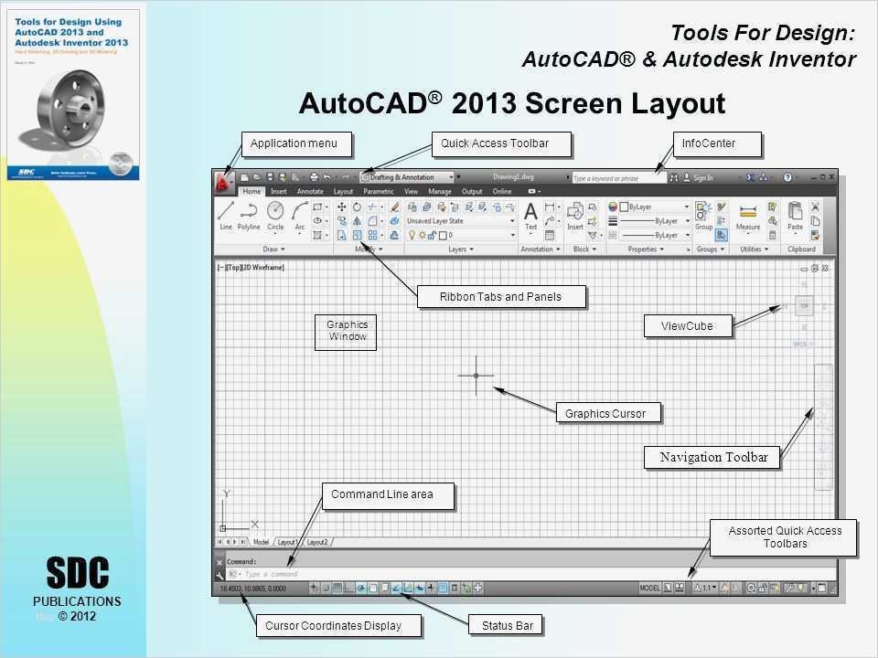This screenshot has height=658, width=878.
Task: Select the Rectangle tool in Draw panel
Action: click(x=317, y=207)
